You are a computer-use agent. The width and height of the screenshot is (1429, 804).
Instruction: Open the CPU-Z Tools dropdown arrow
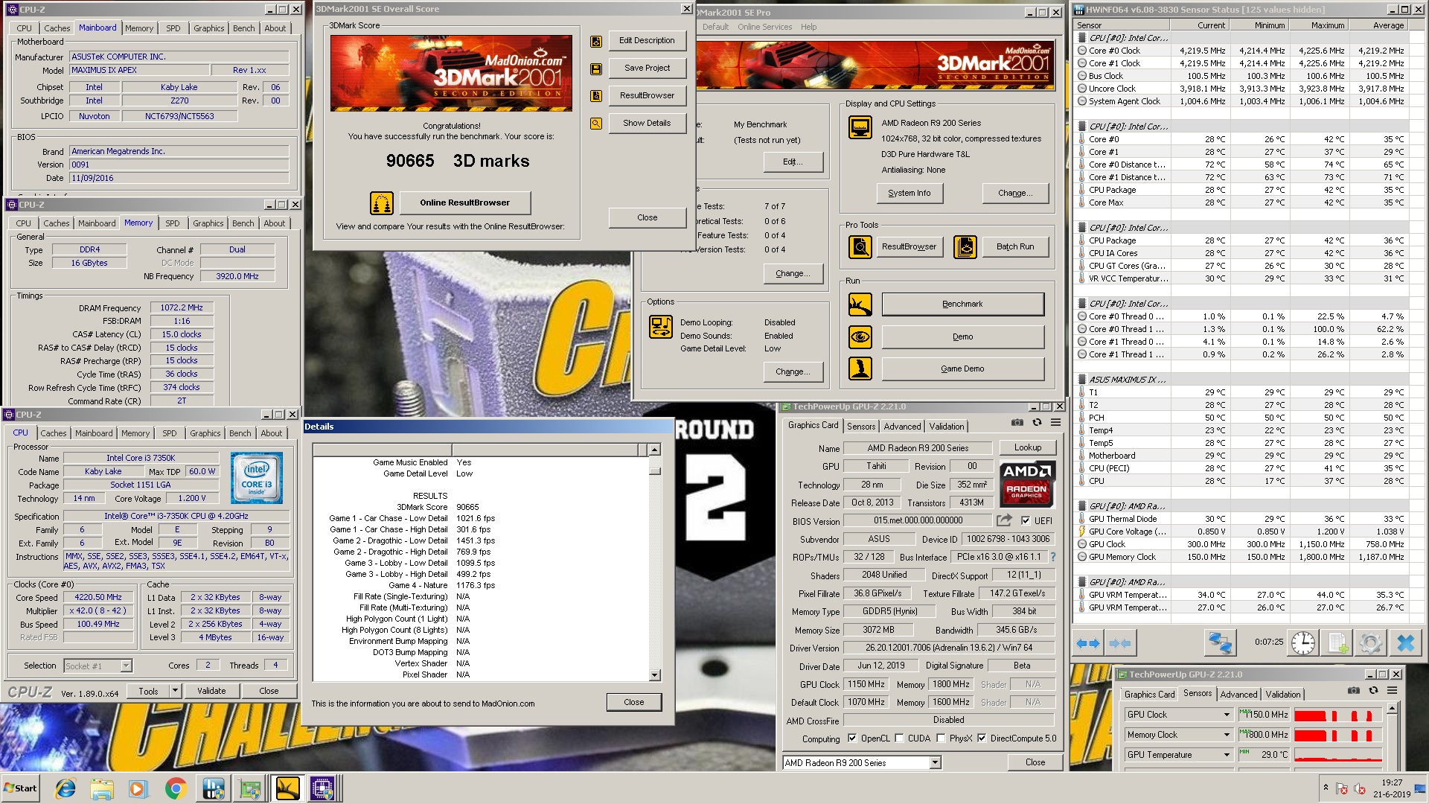176,691
